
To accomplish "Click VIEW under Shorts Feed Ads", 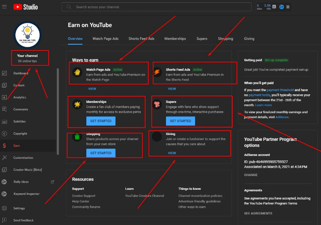I will [172, 89].
